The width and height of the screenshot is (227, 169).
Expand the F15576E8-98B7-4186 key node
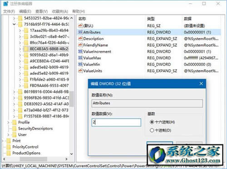[14, 116]
